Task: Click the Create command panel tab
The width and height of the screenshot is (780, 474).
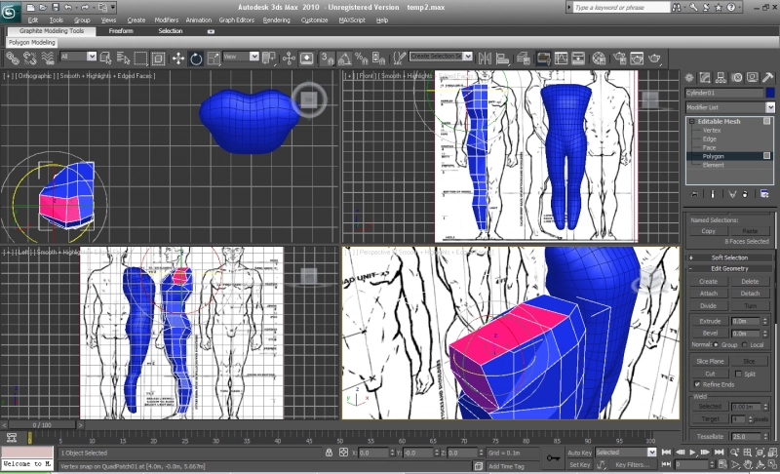Action: click(688, 76)
